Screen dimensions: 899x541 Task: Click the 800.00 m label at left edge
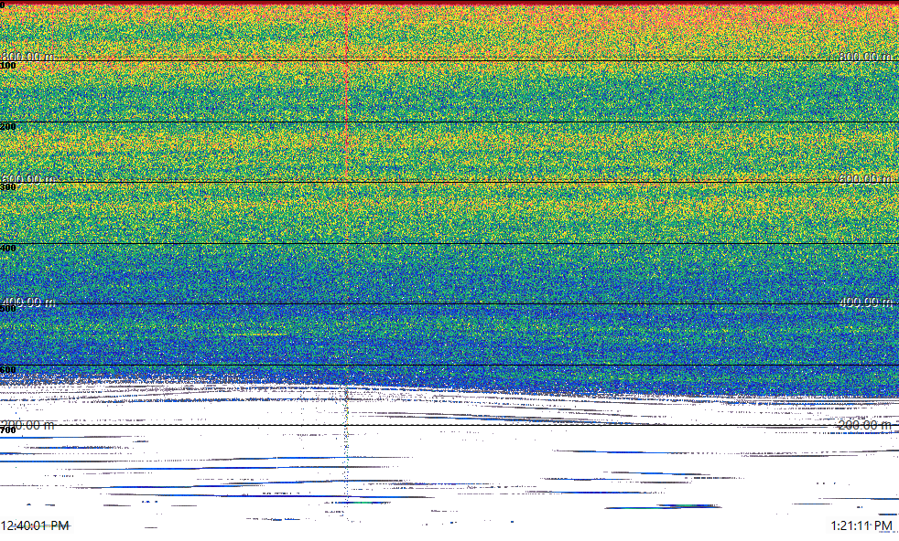coord(28,56)
